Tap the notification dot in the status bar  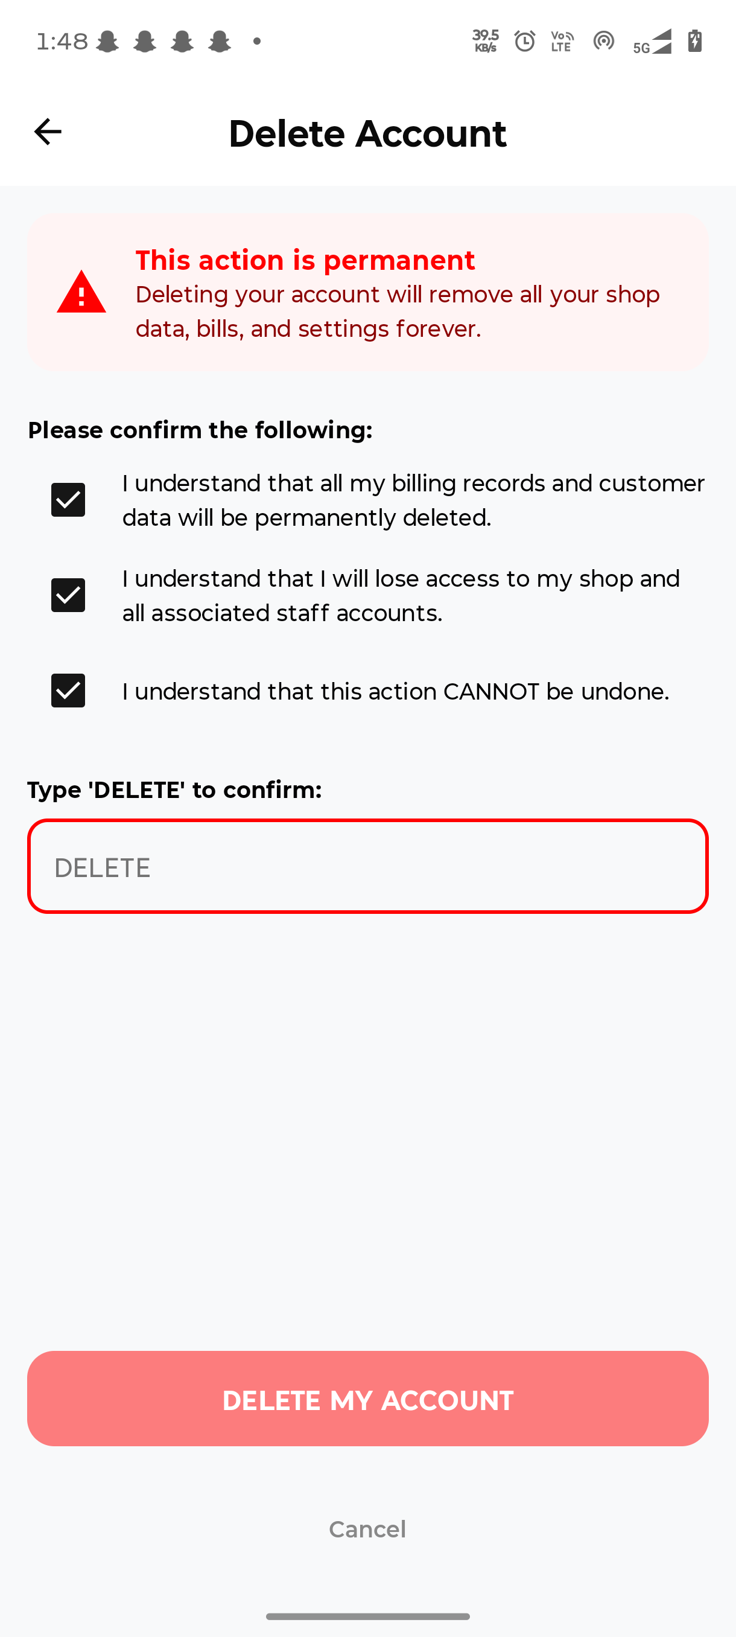[x=256, y=42]
